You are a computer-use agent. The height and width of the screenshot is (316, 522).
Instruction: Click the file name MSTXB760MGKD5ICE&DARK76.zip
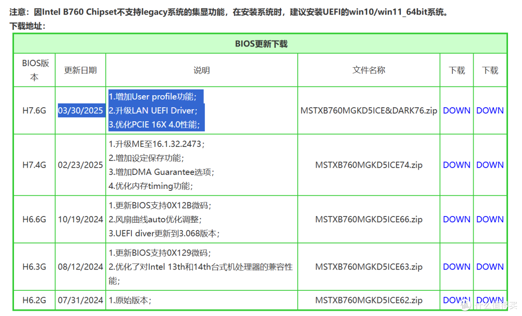pos(368,111)
